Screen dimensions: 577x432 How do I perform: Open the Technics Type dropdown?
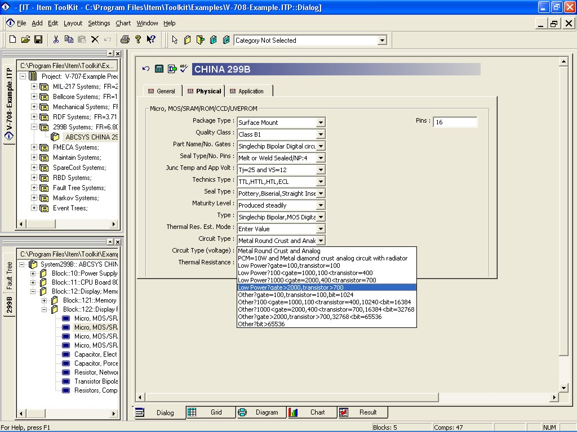[x=321, y=182]
